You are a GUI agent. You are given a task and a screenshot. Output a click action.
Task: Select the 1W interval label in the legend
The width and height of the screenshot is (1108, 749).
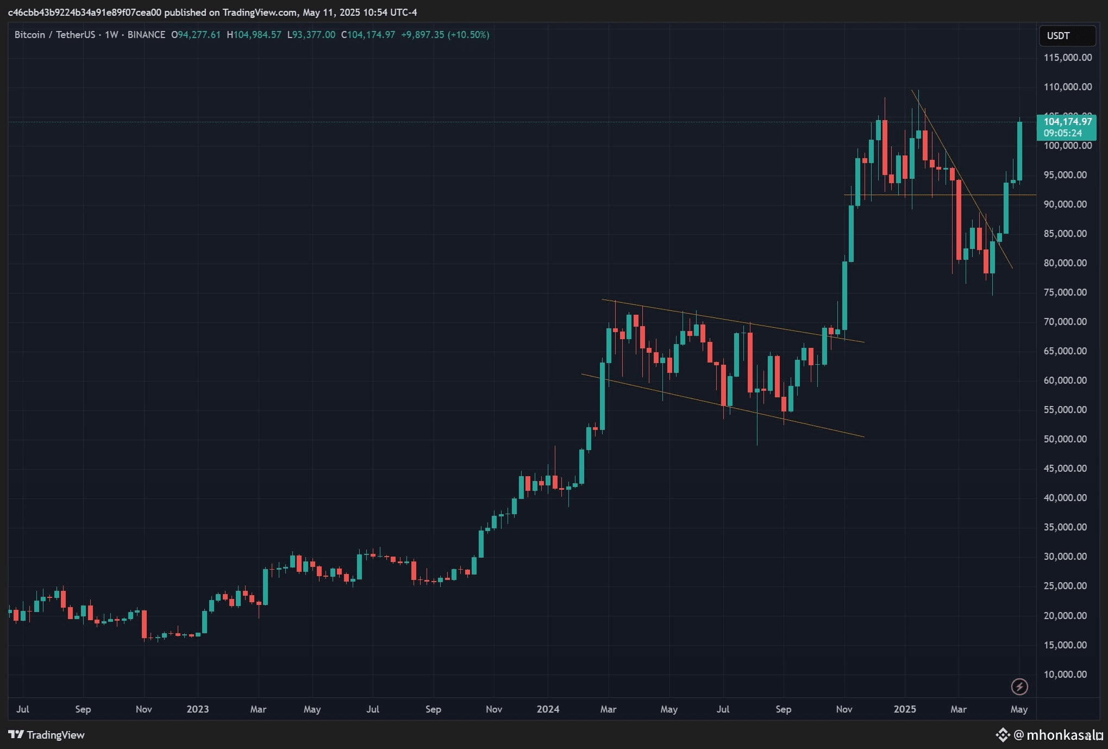pos(111,35)
